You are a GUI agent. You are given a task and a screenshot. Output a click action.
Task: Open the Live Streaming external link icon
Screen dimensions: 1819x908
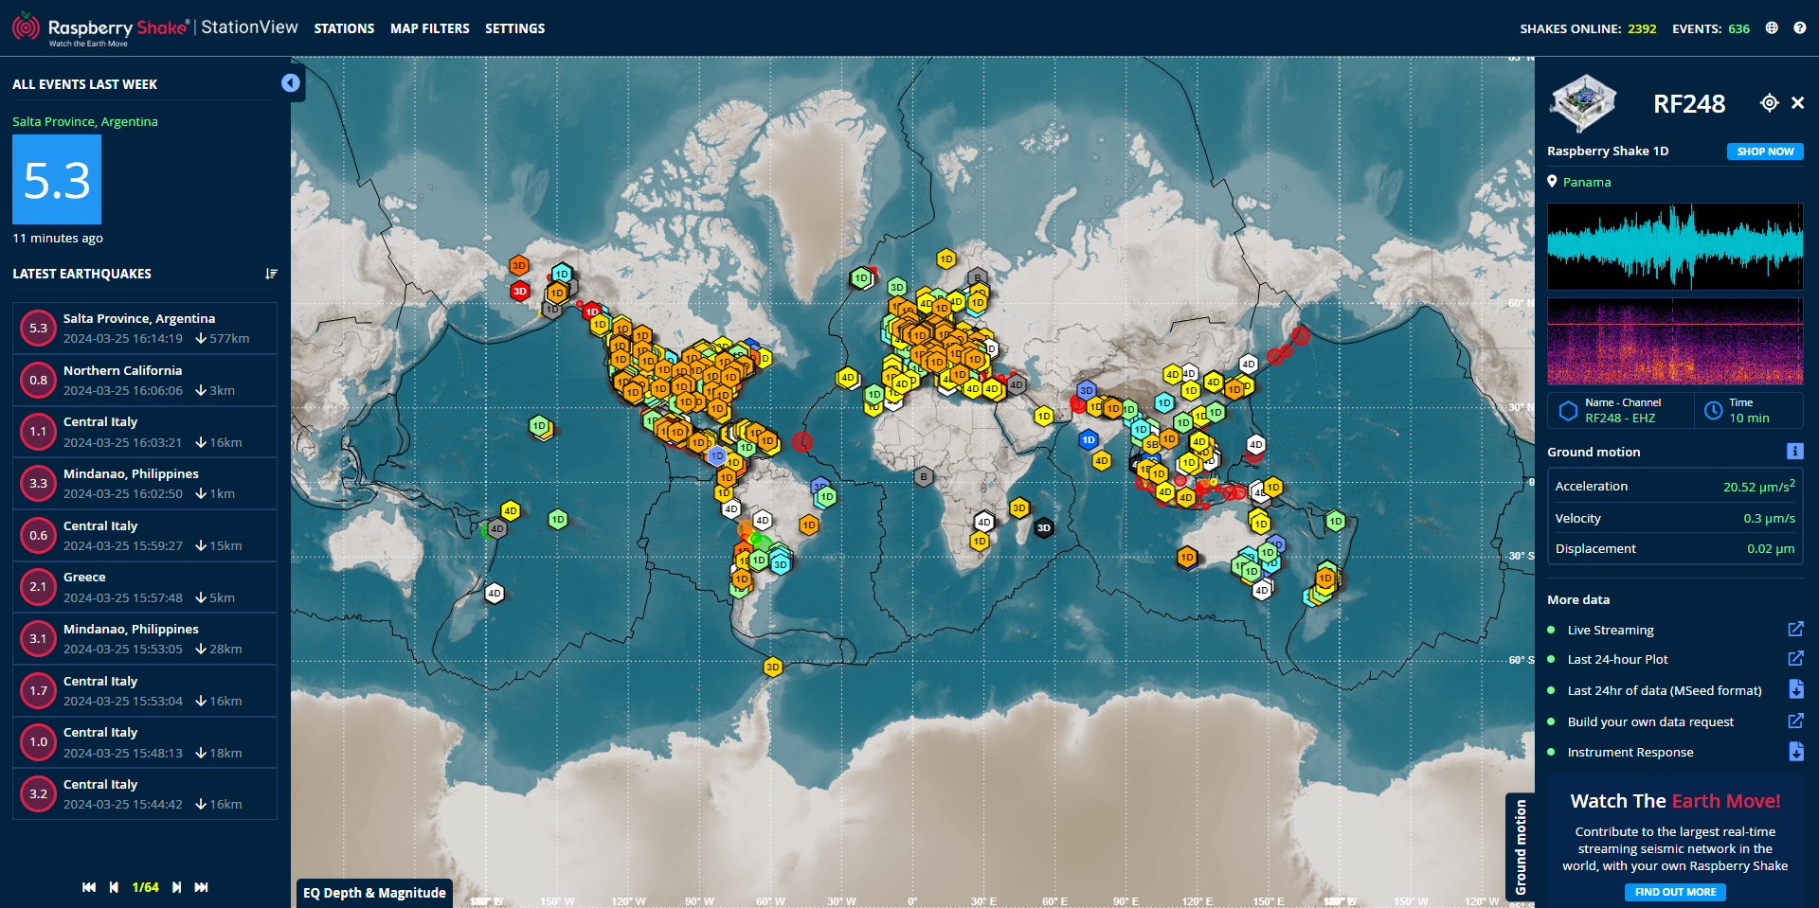pos(1795,630)
